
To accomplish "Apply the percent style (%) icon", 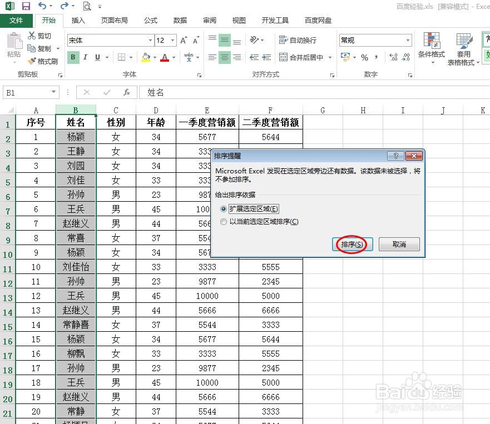I will pyautogui.click(x=364, y=57).
